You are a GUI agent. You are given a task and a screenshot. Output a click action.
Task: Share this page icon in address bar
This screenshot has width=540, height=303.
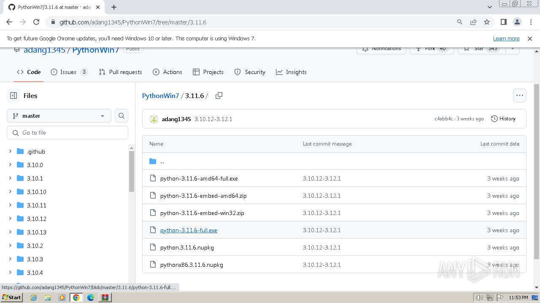pyautogui.click(x=473, y=22)
